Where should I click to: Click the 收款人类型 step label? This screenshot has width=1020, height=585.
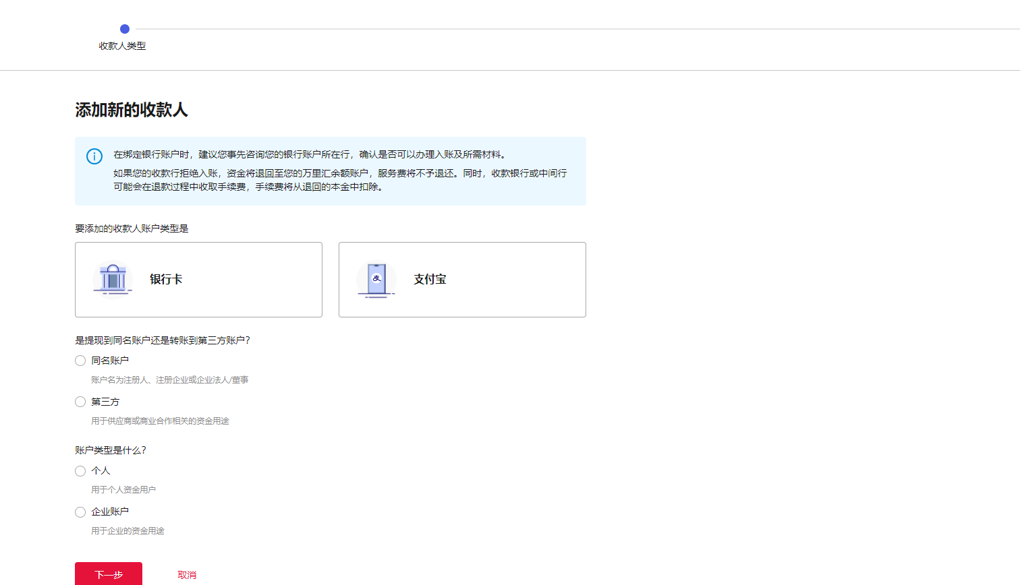(x=123, y=46)
